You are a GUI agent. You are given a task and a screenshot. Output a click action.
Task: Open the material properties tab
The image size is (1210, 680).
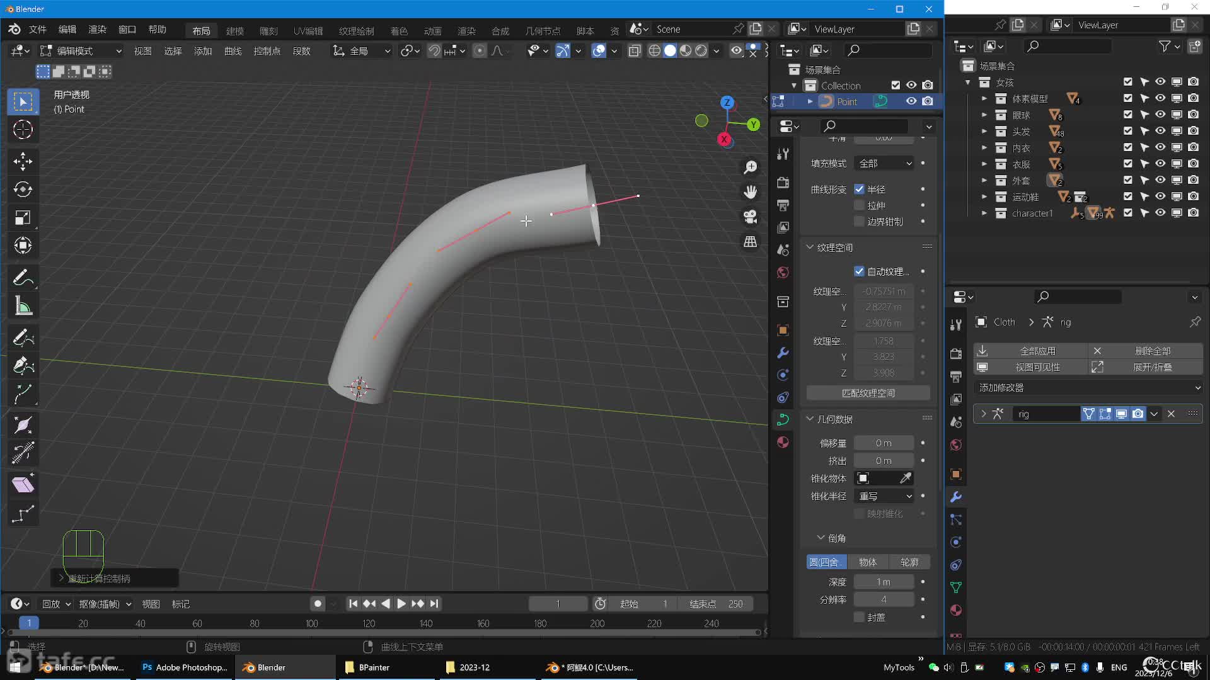[x=783, y=442]
